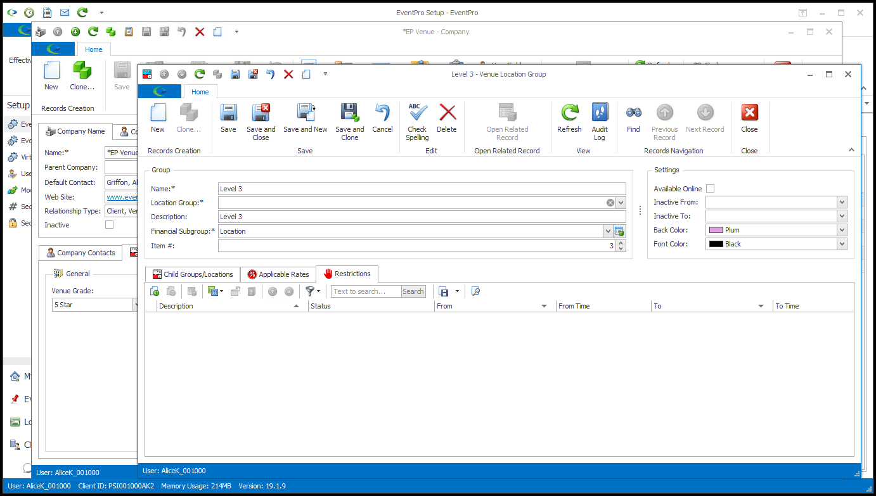The image size is (876, 496).
Task: Open the To column filter dropdown arrow
Action: point(761,306)
